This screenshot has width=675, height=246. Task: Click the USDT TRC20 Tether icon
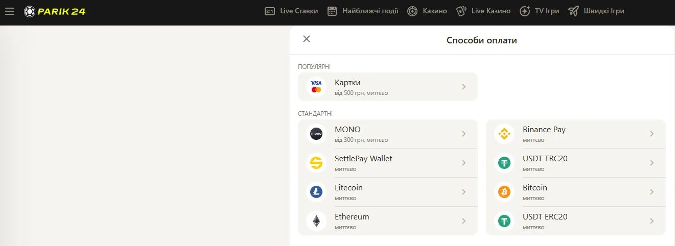click(x=504, y=163)
